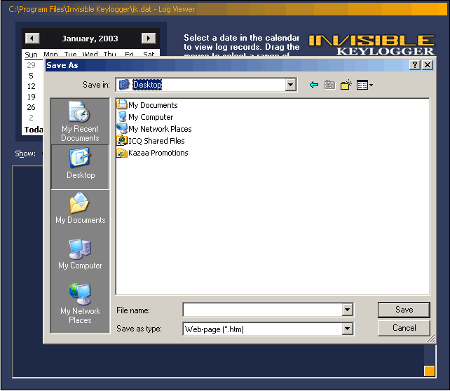Select My Documents in the file list
The height and width of the screenshot is (391, 450).
[x=147, y=105]
